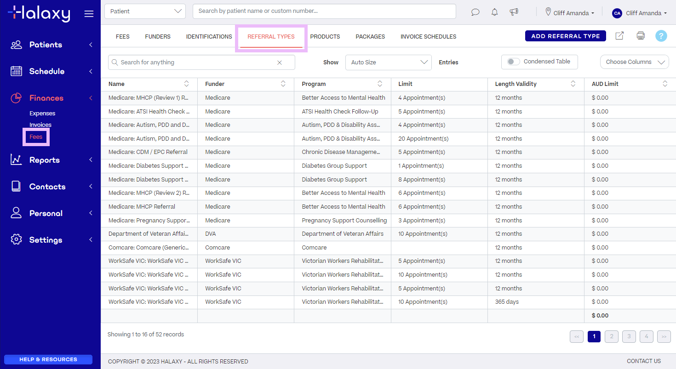Viewport: 676px width, 369px height.
Task: Sort the table by the Name column
Action: 186,84
